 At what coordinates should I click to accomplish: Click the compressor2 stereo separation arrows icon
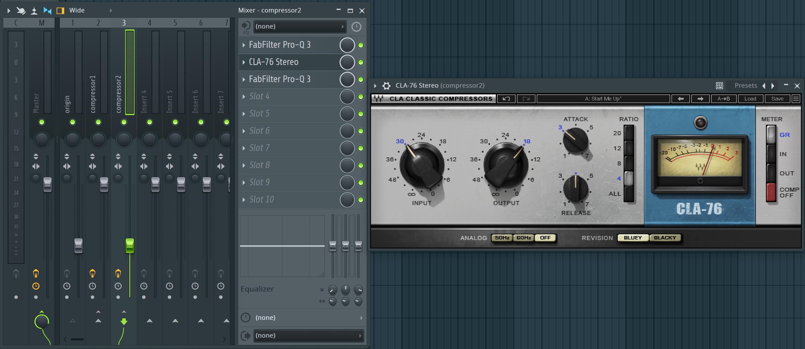point(118,166)
